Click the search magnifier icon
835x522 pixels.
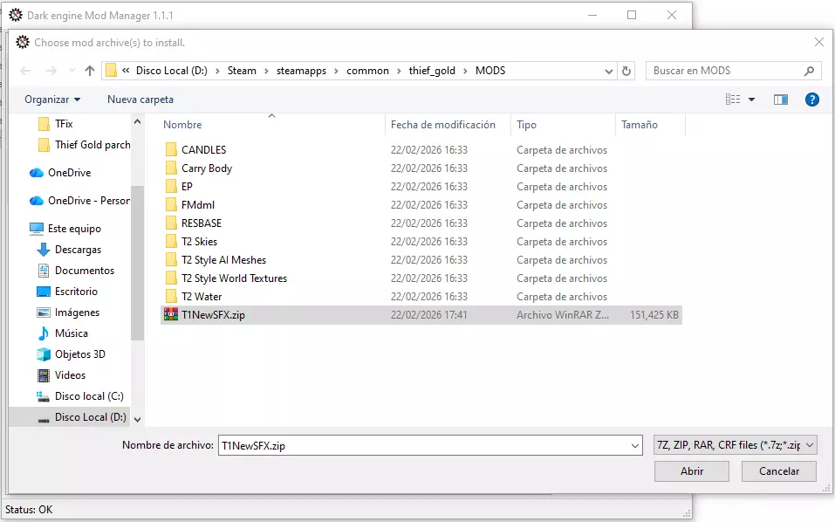coord(809,71)
